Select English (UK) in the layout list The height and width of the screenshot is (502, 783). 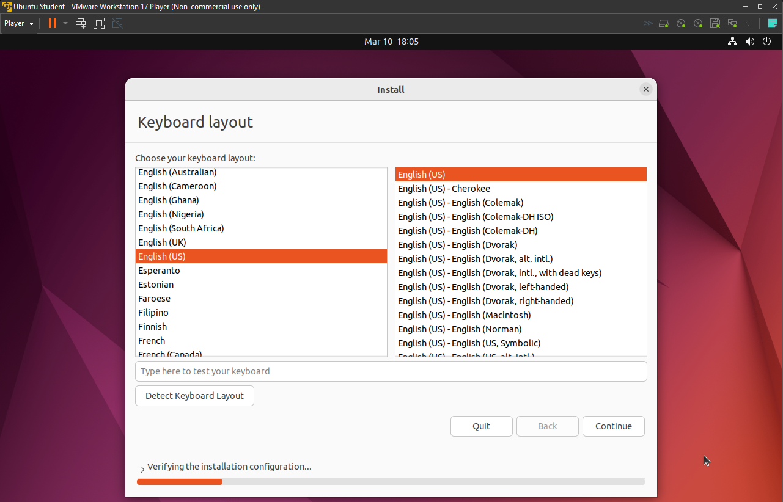162,242
